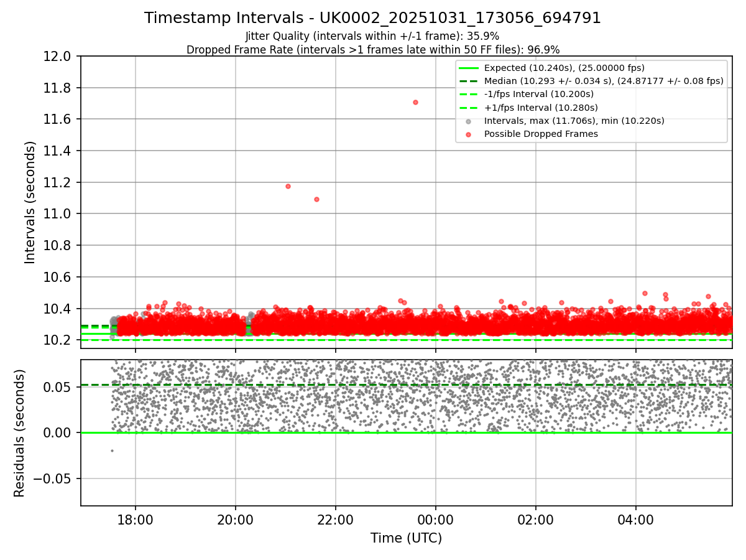Click the Intervals (seconds) y-axis label

click(x=30, y=202)
